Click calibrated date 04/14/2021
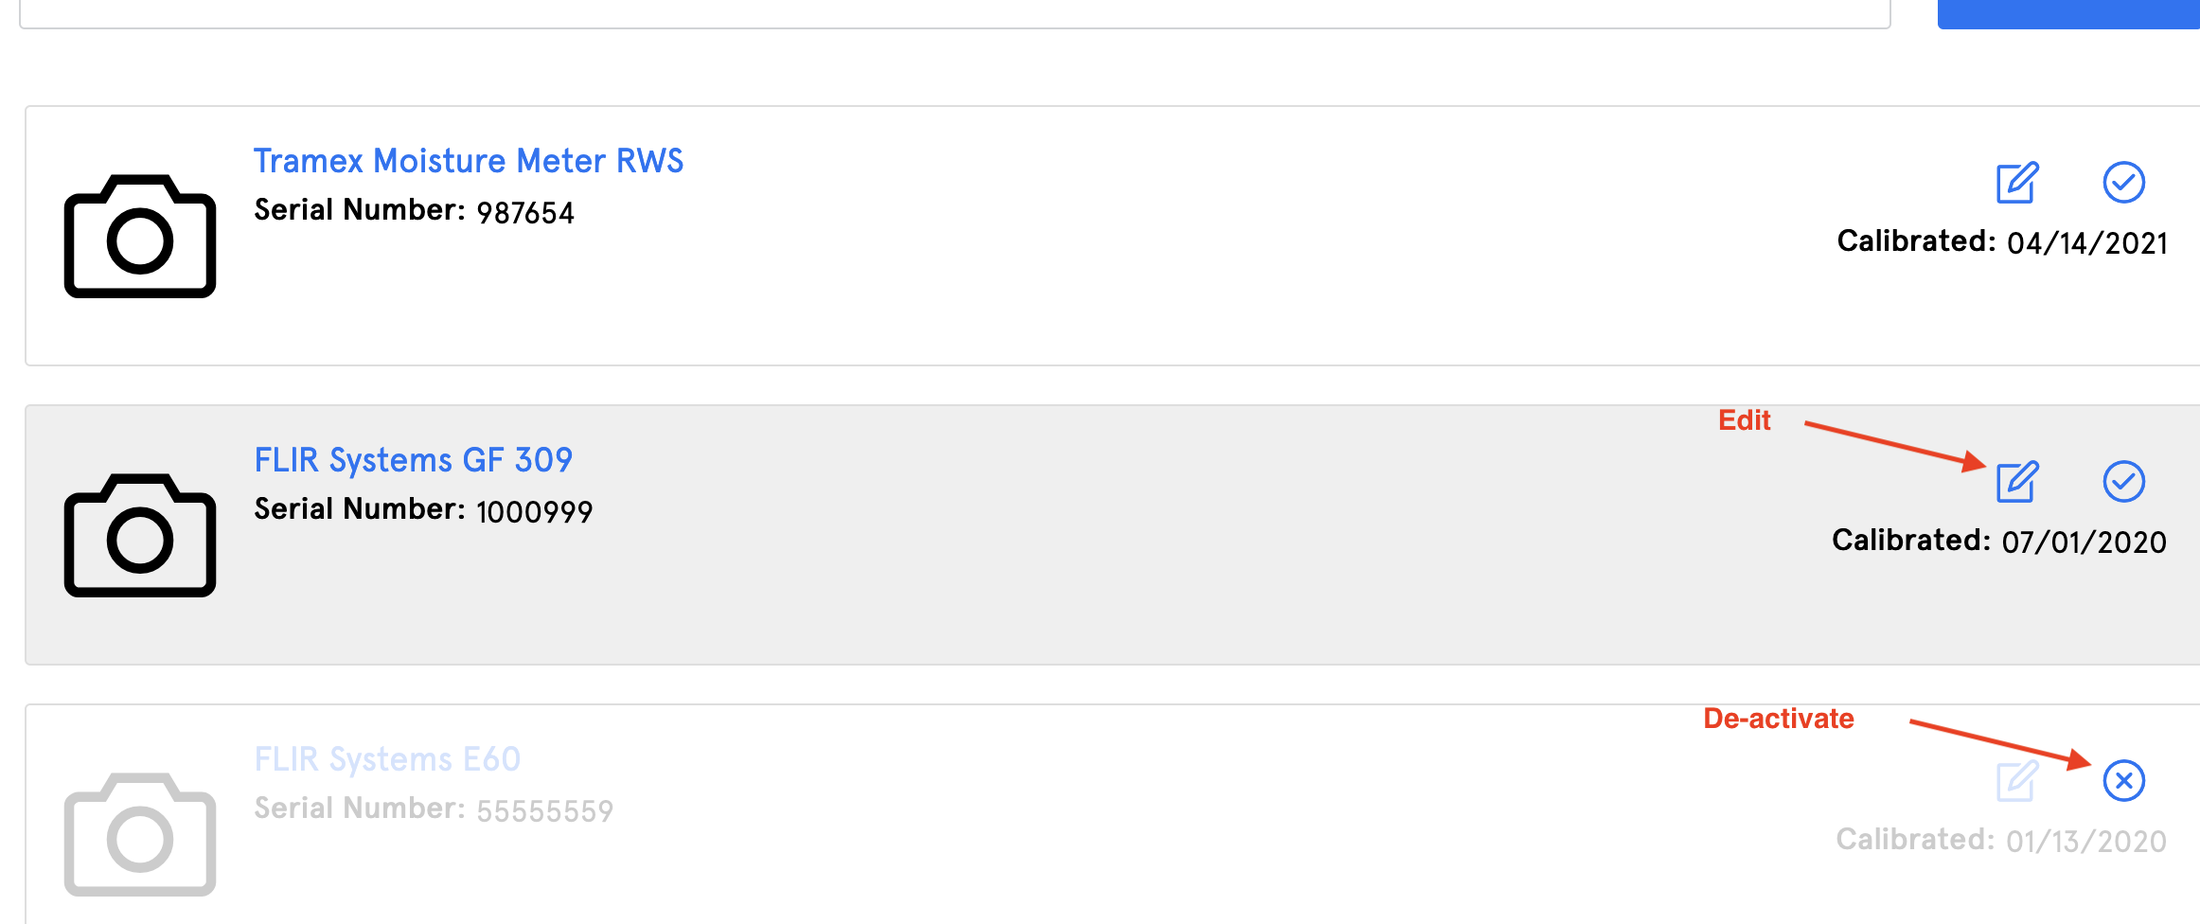Image resolution: width=2200 pixels, height=924 pixels. pos(2087,243)
